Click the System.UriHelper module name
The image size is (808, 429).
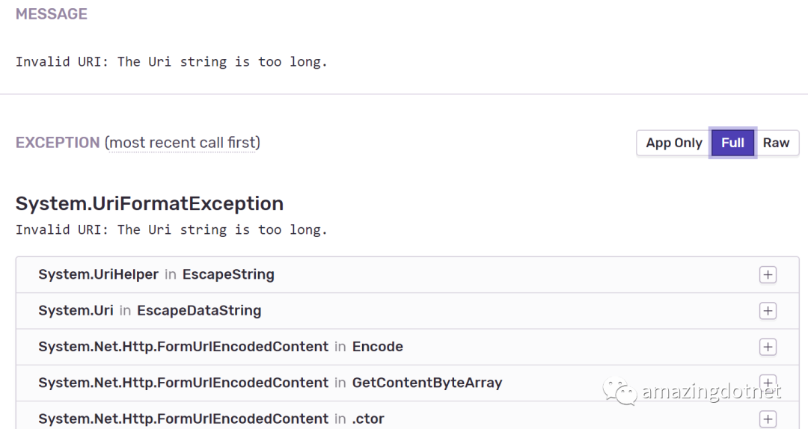pyautogui.click(x=98, y=274)
